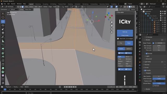Activate the Scale tool
Image resolution: width=167 pixels, height=94 pixels.
point(3,29)
